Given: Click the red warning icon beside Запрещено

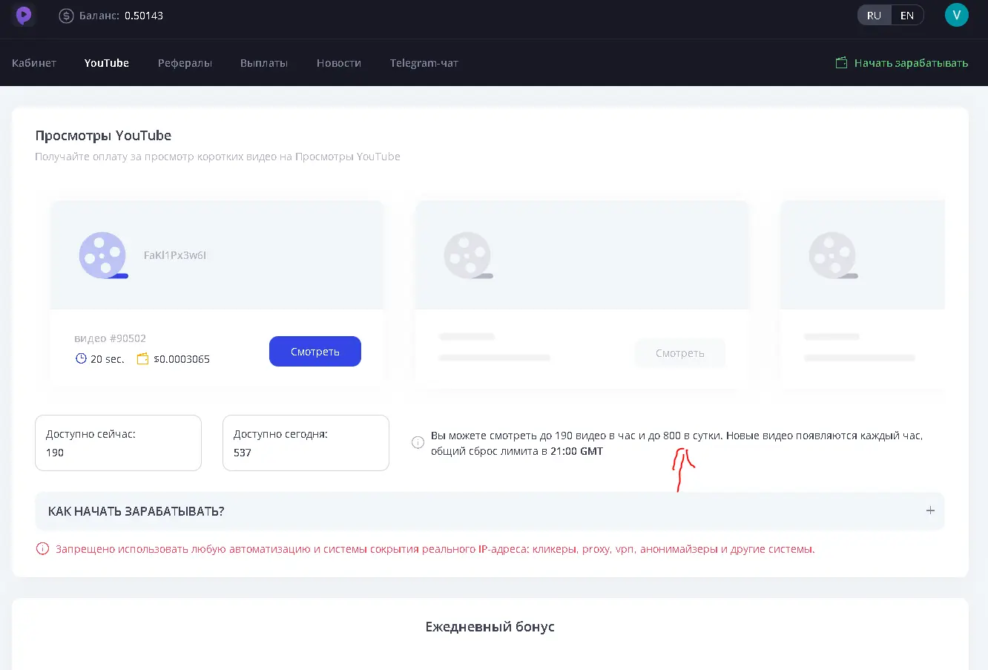Looking at the screenshot, I should pos(43,550).
